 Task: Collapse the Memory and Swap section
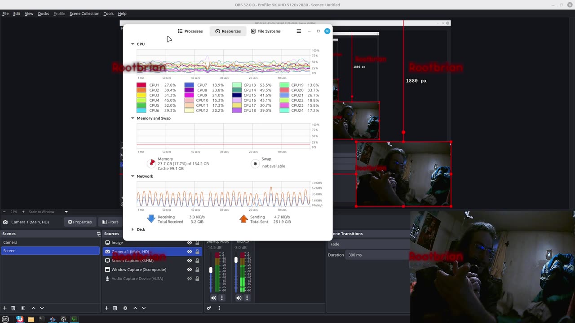(x=133, y=118)
